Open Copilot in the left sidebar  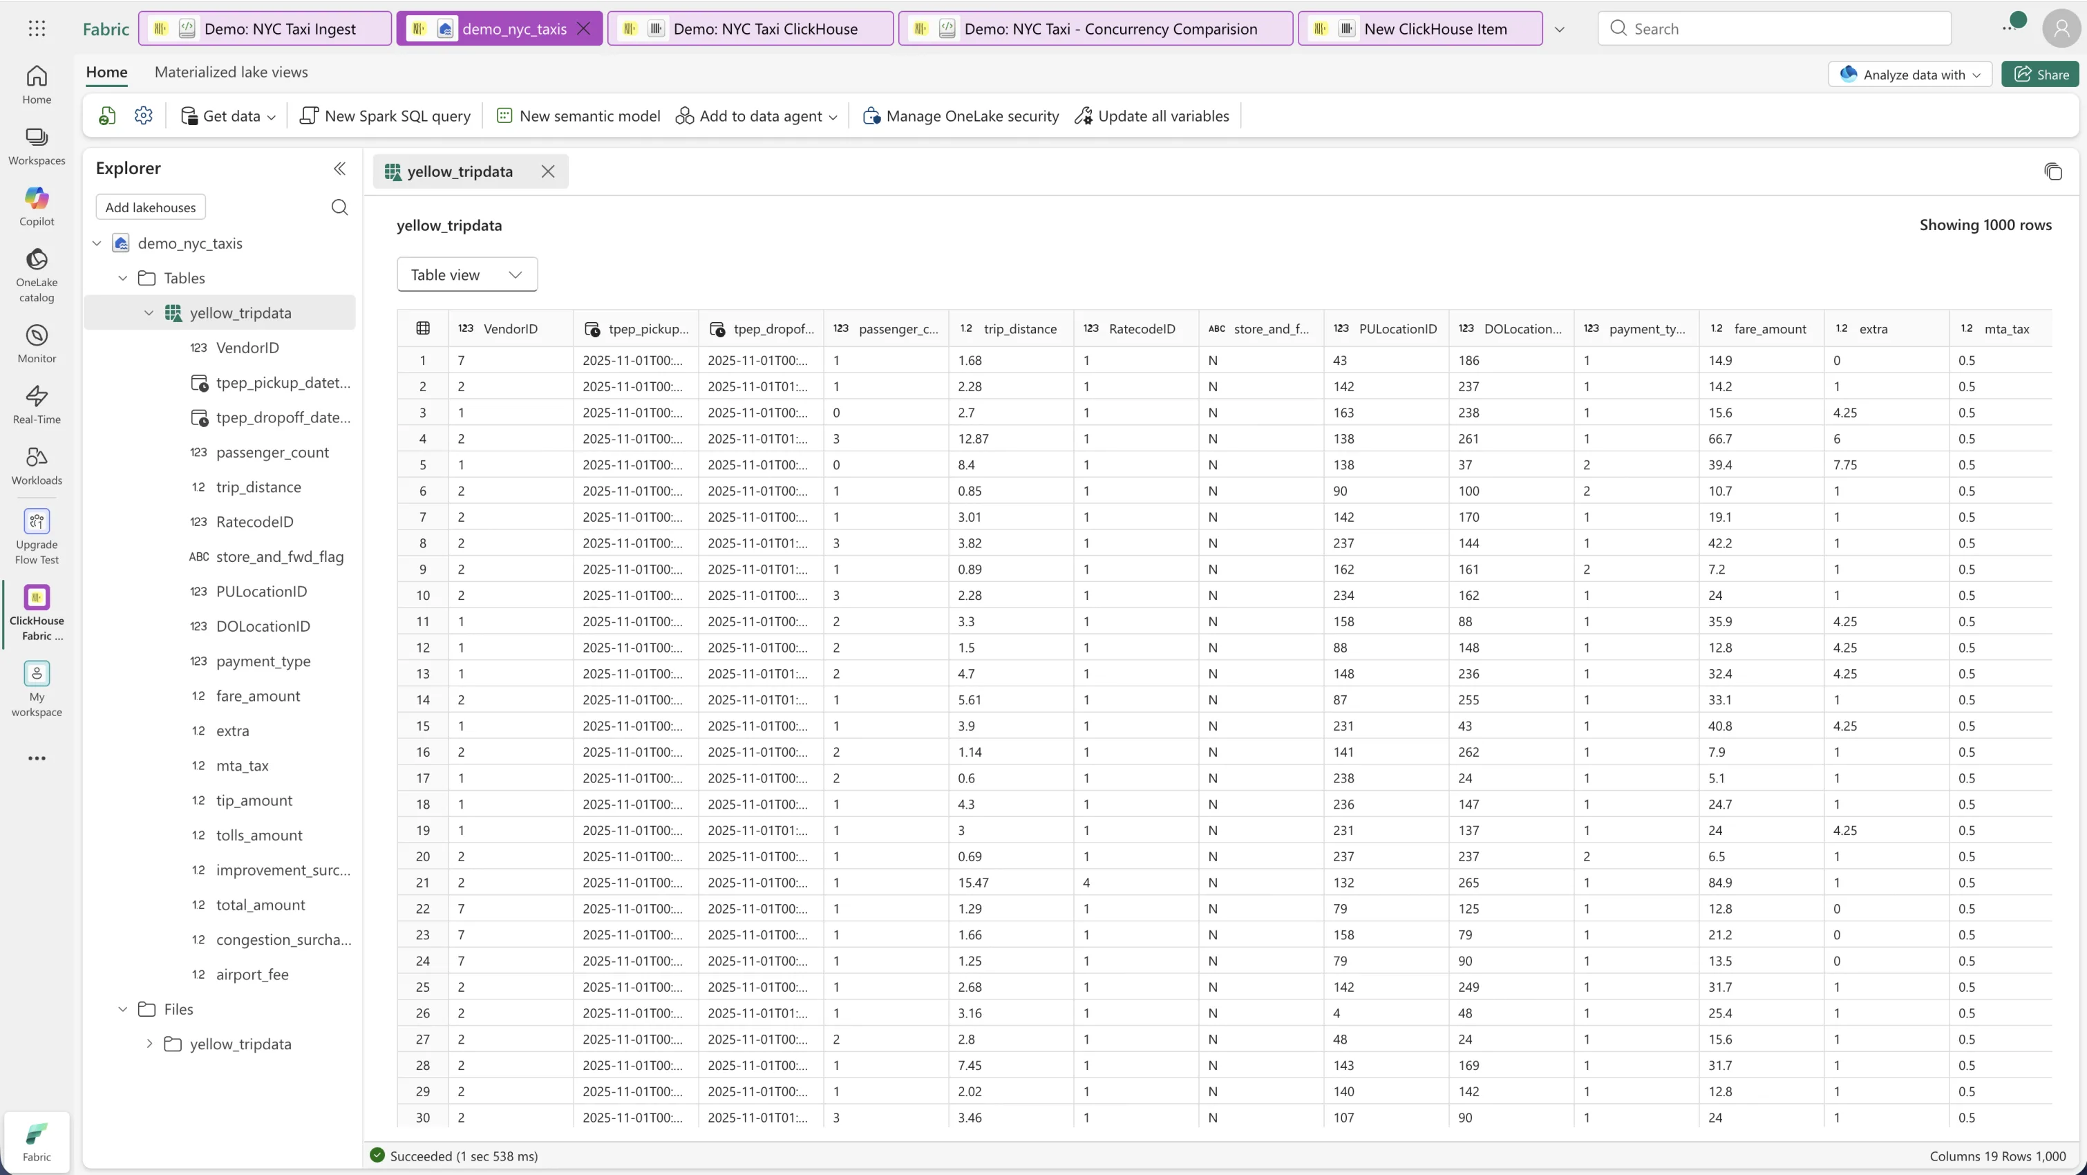pos(37,207)
